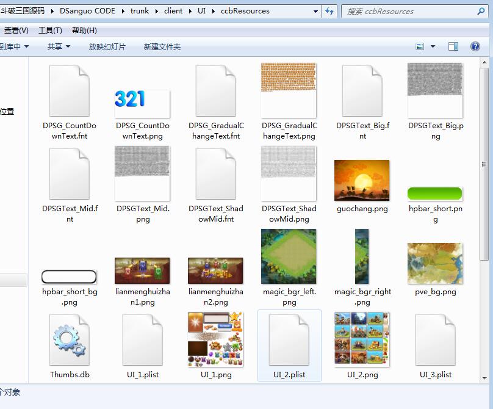Select the DPSG_CountDownText.fnt file icon

[x=69, y=92]
